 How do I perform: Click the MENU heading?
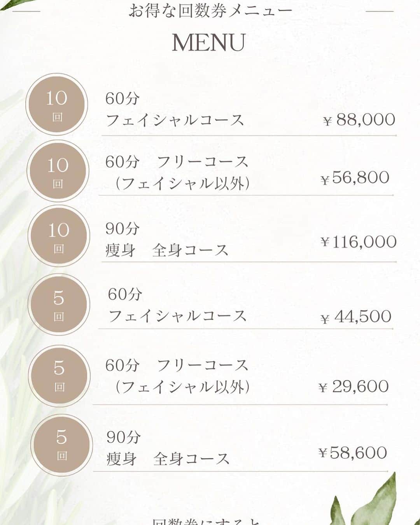(209, 42)
